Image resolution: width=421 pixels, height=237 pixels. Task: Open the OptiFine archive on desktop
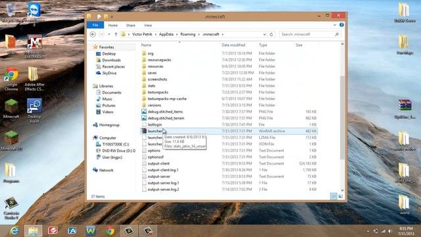(405, 109)
